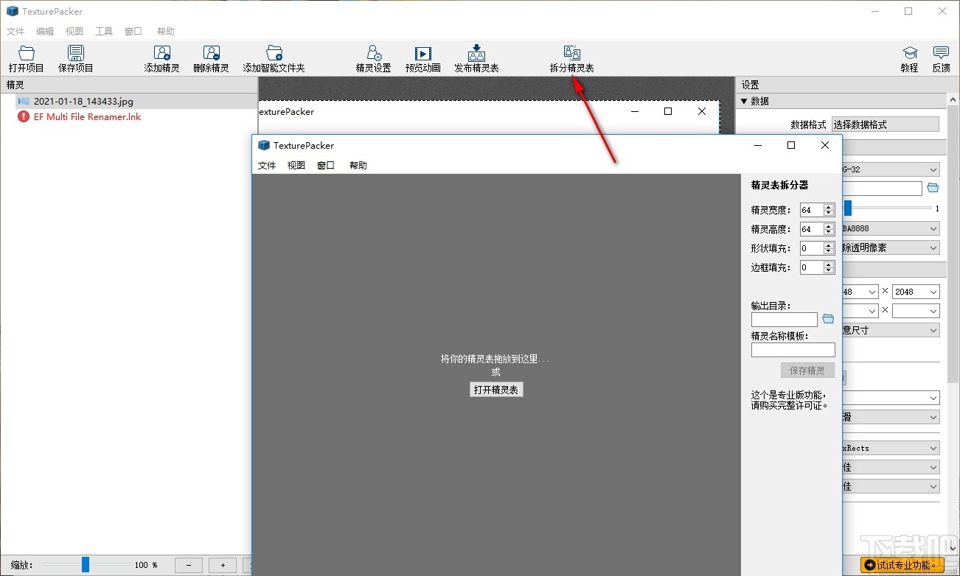This screenshot has width=960, height=576.
Task: Click the 缩放 zoom slider handle
Action: [x=86, y=565]
